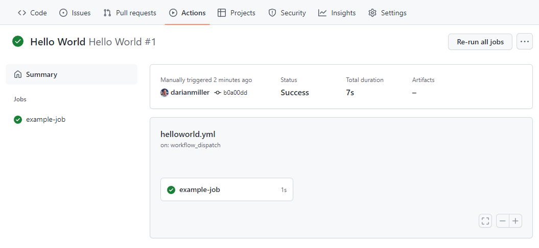Click the Re-run all jobs button
The width and height of the screenshot is (539, 248).
tap(480, 42)
